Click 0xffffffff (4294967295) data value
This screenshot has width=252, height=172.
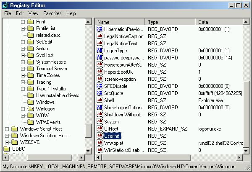point(220,93)
